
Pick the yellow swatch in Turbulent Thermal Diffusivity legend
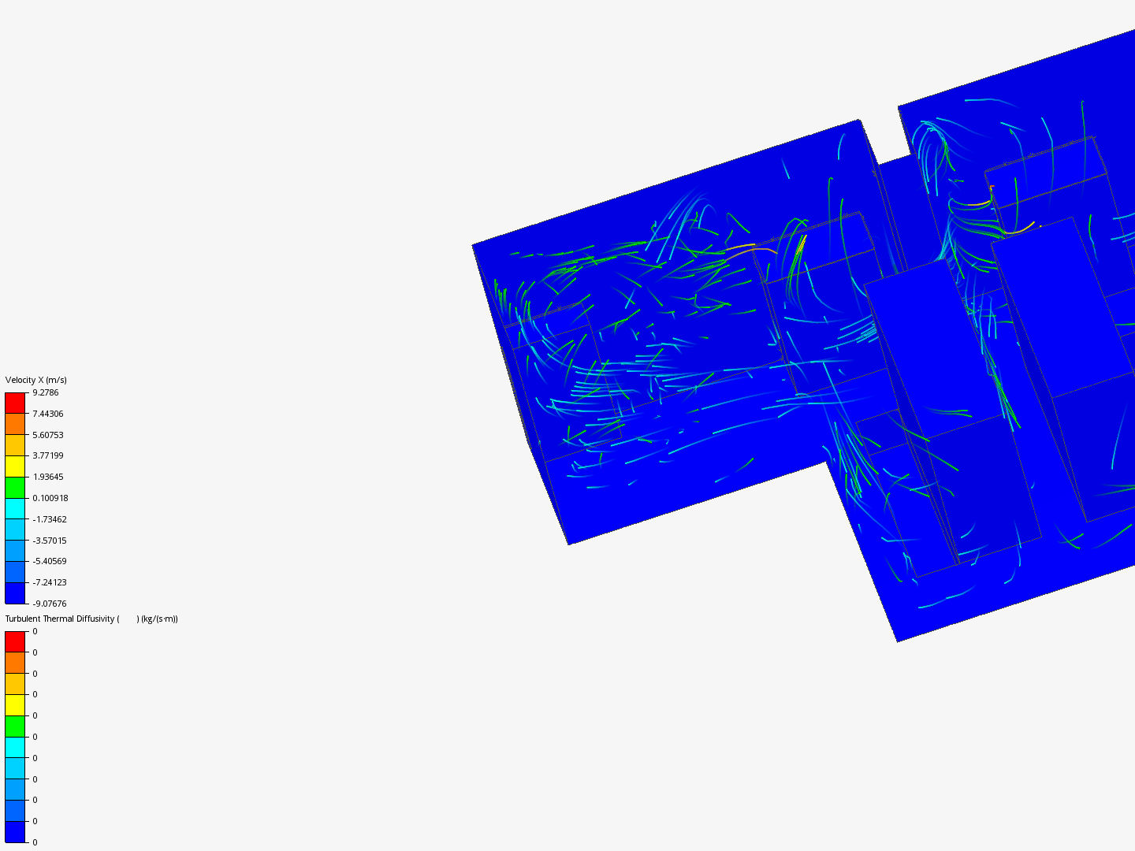pyautogui.click(x=15, y=705)
